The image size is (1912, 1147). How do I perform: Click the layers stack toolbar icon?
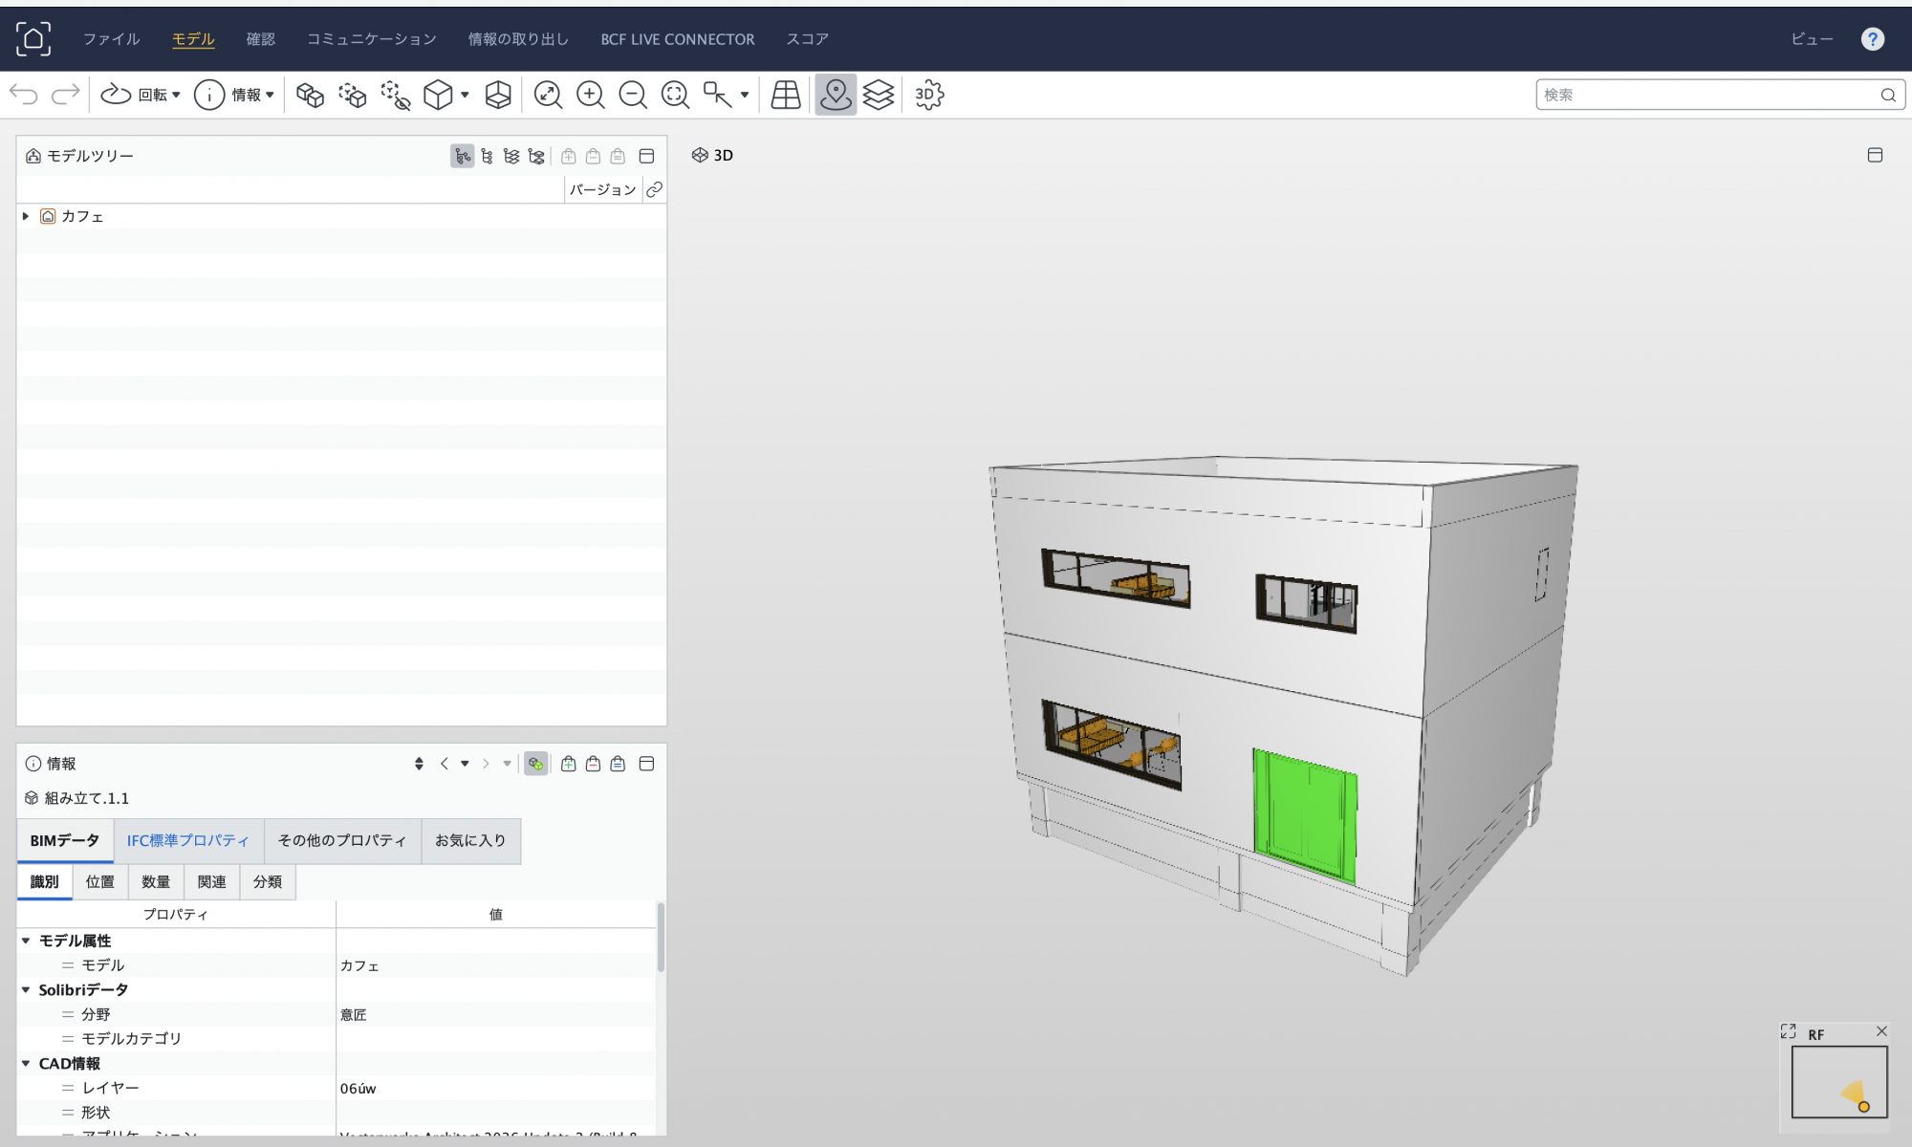tap(878, 95)
